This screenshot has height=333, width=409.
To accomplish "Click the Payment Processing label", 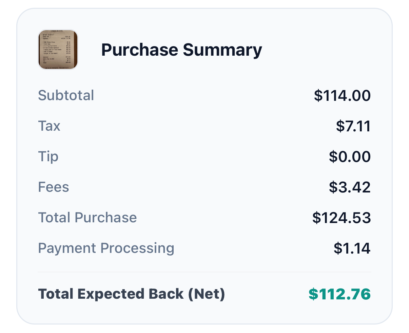I will point(106,248).
